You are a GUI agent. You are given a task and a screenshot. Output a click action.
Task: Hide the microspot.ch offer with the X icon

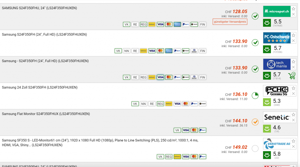pyautogui.click(x=294, y=14)
